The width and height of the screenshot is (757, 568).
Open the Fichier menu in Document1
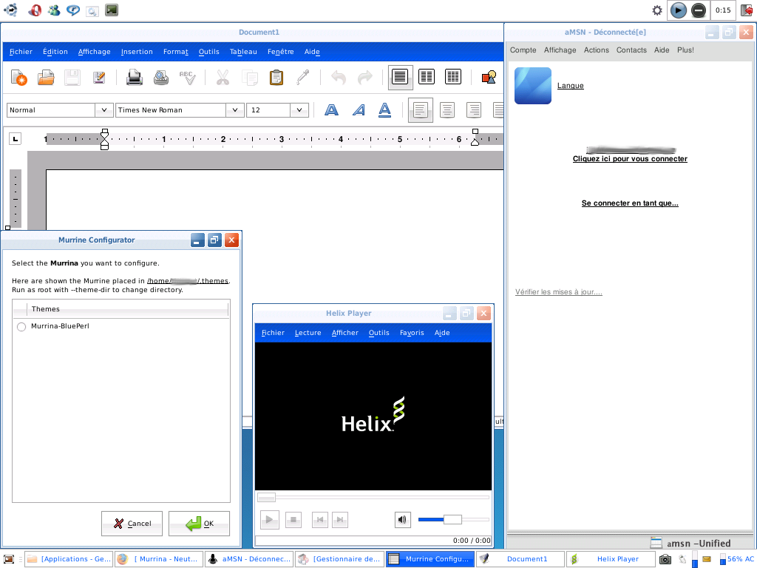pyautogui.click(x=21, y=52)
